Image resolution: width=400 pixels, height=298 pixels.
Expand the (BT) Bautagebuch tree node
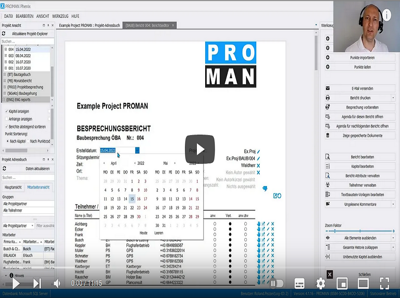(5, 74)
